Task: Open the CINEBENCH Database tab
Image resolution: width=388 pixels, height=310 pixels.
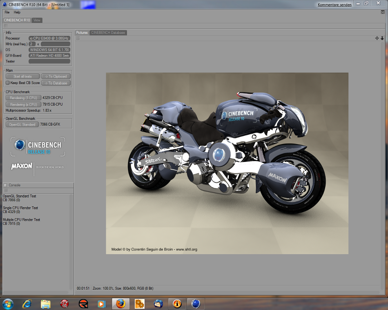Action: point(108,33)
